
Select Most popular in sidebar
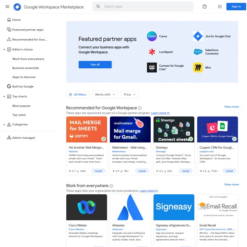coord(21,106)
